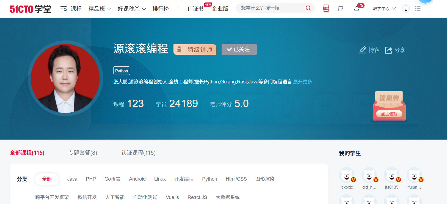Expand the 教学中心 dropdown
The height and width of the screenshot is (204, 447).
[384, 9]
